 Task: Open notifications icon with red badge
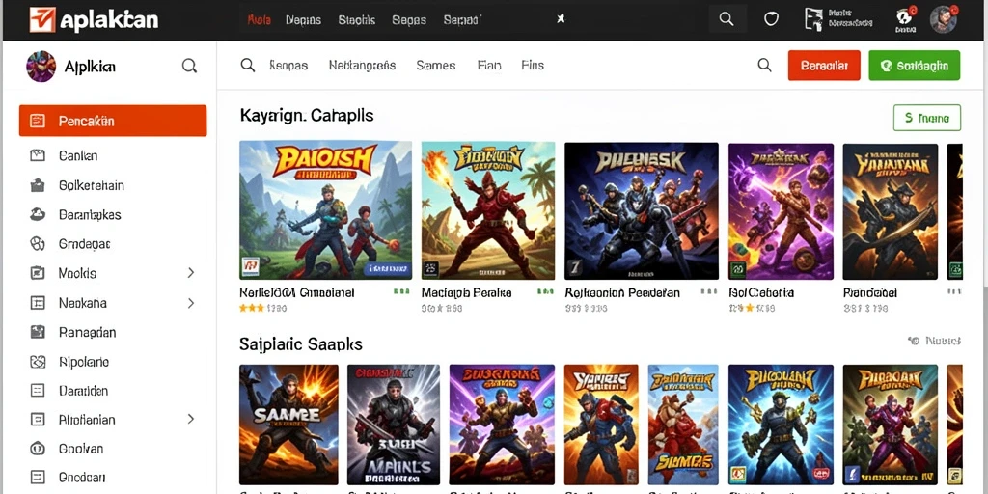tap(905, 18)
